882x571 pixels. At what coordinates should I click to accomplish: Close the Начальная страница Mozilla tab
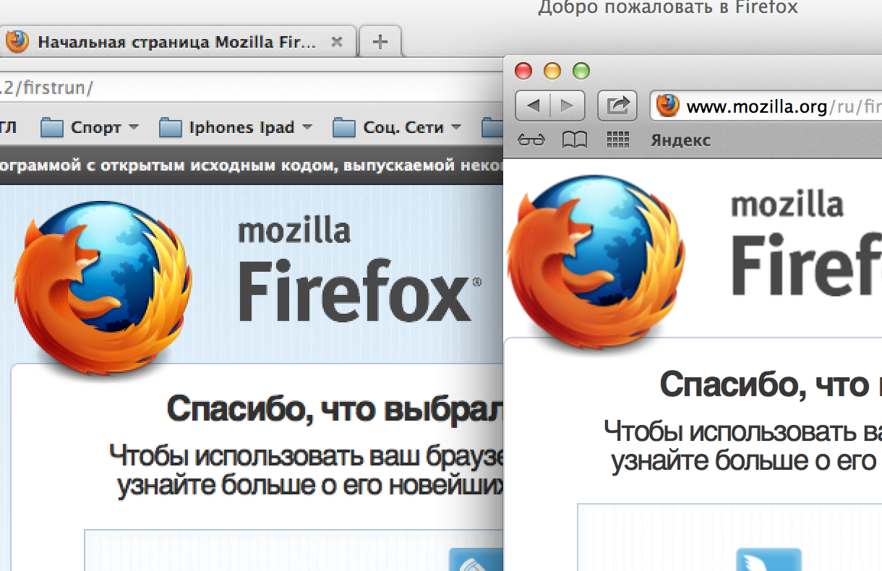tap(336, 42)
